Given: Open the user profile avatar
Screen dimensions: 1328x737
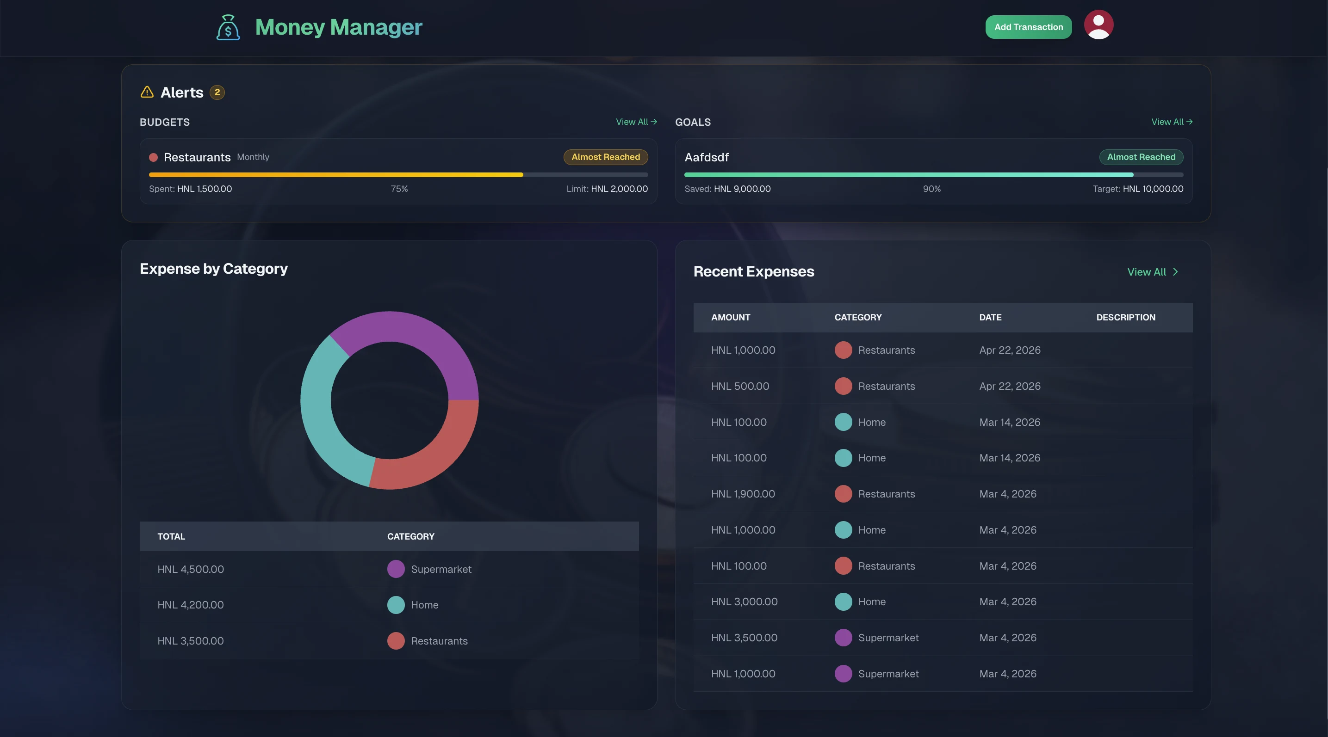Looking at the screenshot, I should click(x=1098, y=25).
